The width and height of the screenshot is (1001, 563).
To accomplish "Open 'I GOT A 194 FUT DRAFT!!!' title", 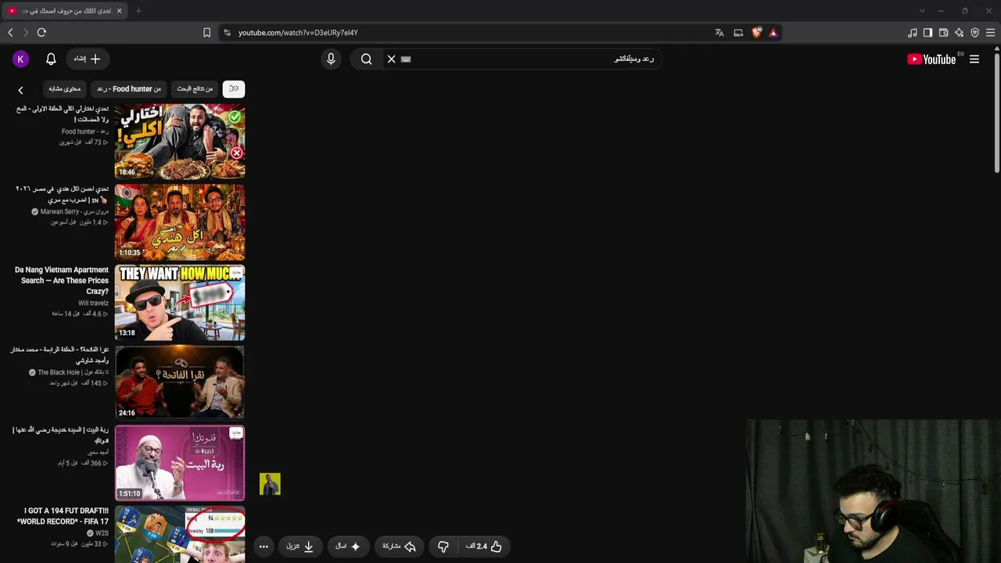I will click(63, 516).
